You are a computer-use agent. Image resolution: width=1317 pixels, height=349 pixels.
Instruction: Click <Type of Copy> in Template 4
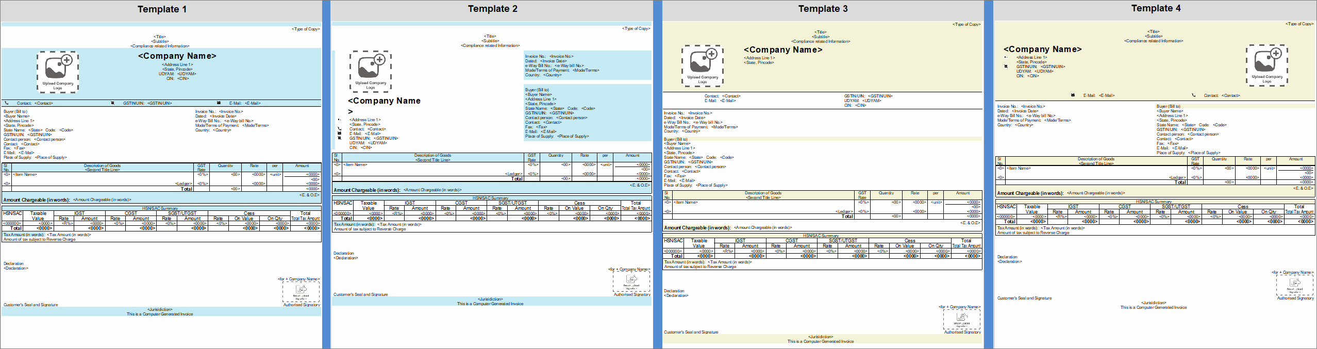pos(1299,24)
